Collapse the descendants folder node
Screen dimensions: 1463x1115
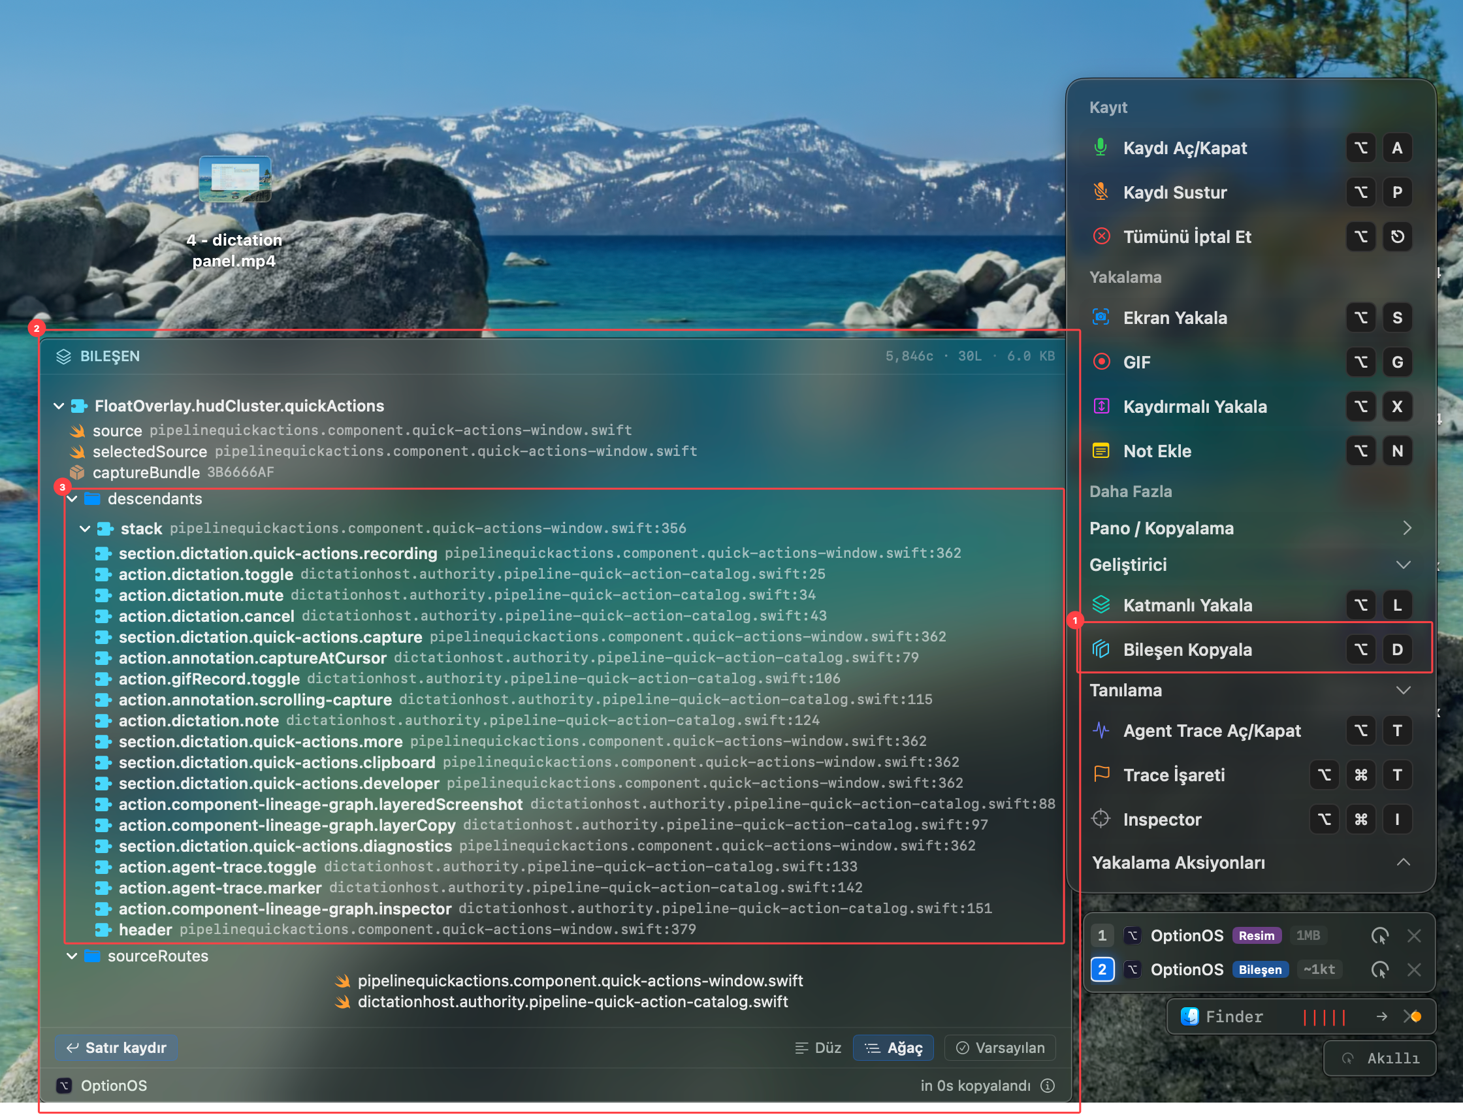72,498
